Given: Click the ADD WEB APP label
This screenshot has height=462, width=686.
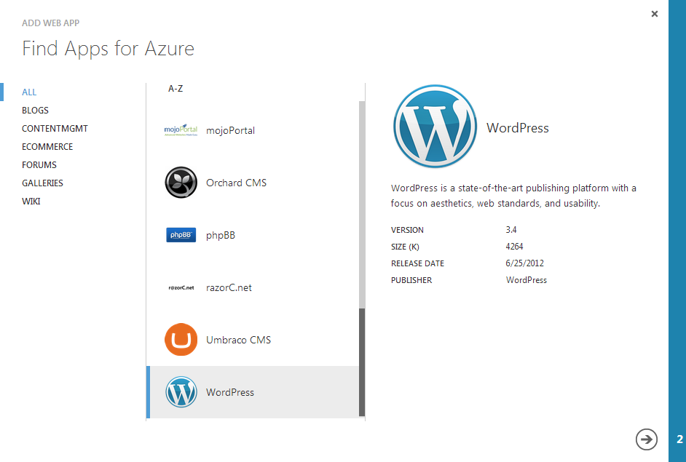Looking at the screenshot, I should pos(51,23).
